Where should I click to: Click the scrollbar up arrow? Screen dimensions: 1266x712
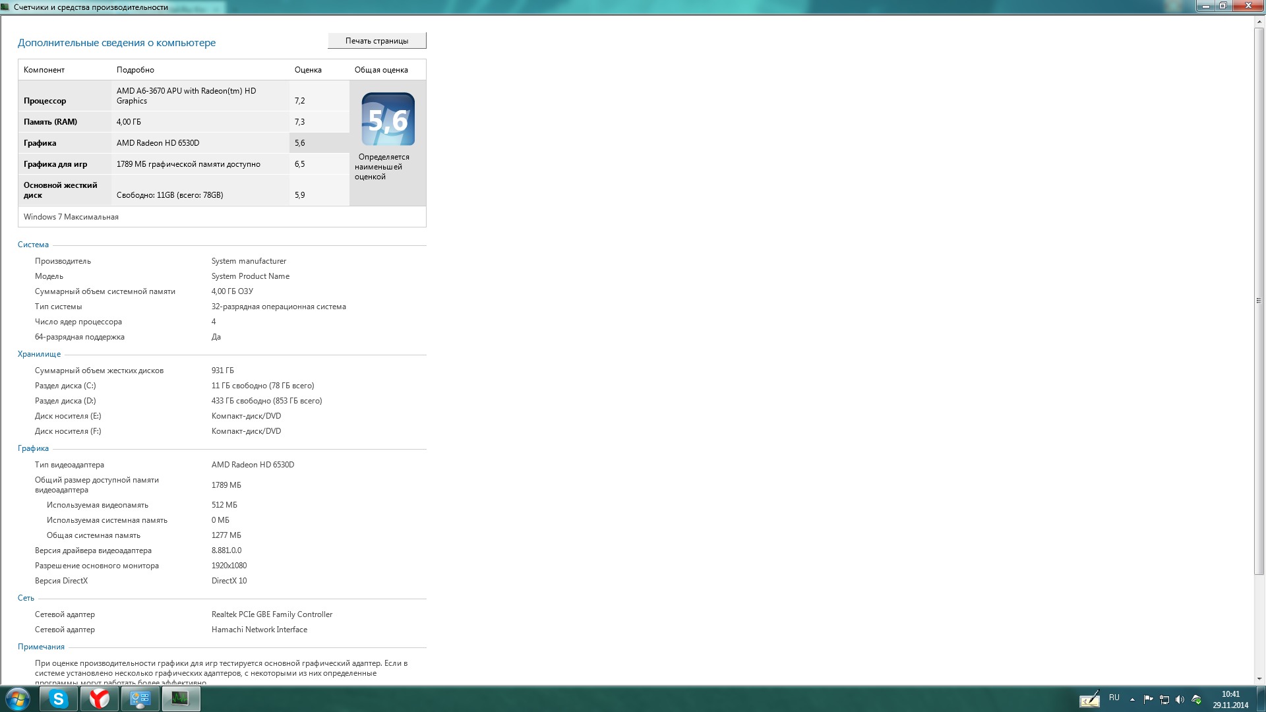(x=1259, y=22)
